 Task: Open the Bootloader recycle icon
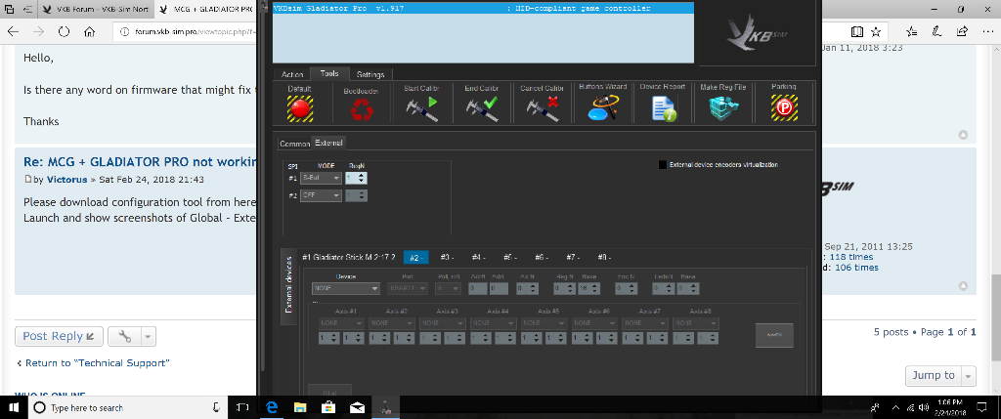[x=361, y=109]
